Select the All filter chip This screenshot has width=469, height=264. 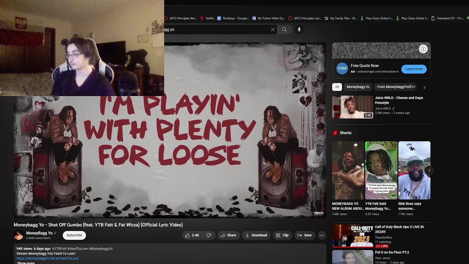tap(337, 87)
